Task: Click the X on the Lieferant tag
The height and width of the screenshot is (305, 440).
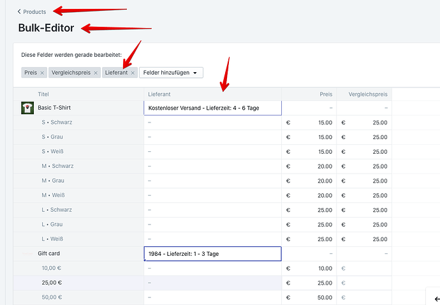Action: pos(133,73)
